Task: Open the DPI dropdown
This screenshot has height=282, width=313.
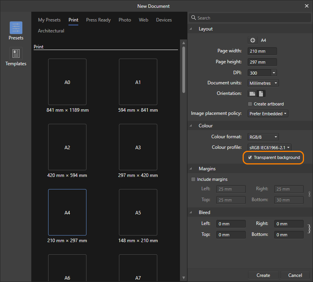Action: pos(262,73)
